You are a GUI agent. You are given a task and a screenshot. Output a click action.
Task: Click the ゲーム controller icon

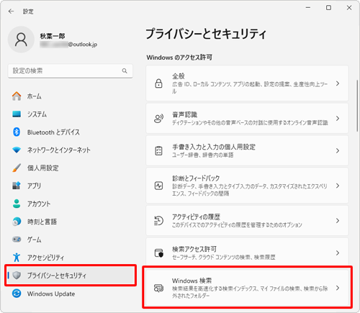[17, 240]
